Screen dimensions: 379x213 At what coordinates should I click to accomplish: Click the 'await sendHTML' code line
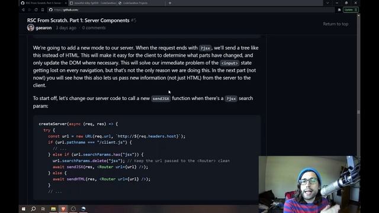(101, 179)
